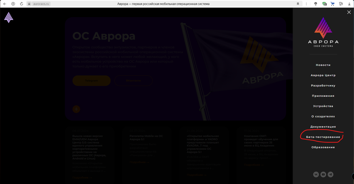354x184 pixels.
Task: Click the small Аврора logo on the page
Action: (9, 17)
